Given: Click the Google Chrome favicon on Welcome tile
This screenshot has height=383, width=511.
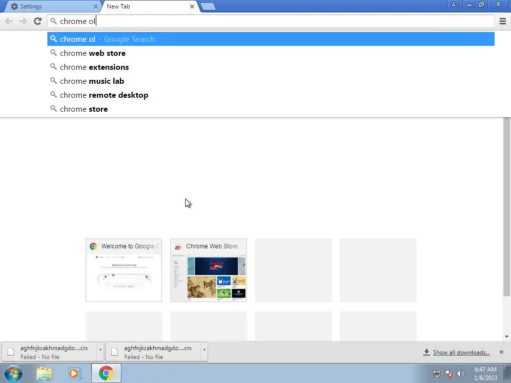Looking at the screenshot, I should click(x=93, y=246).
